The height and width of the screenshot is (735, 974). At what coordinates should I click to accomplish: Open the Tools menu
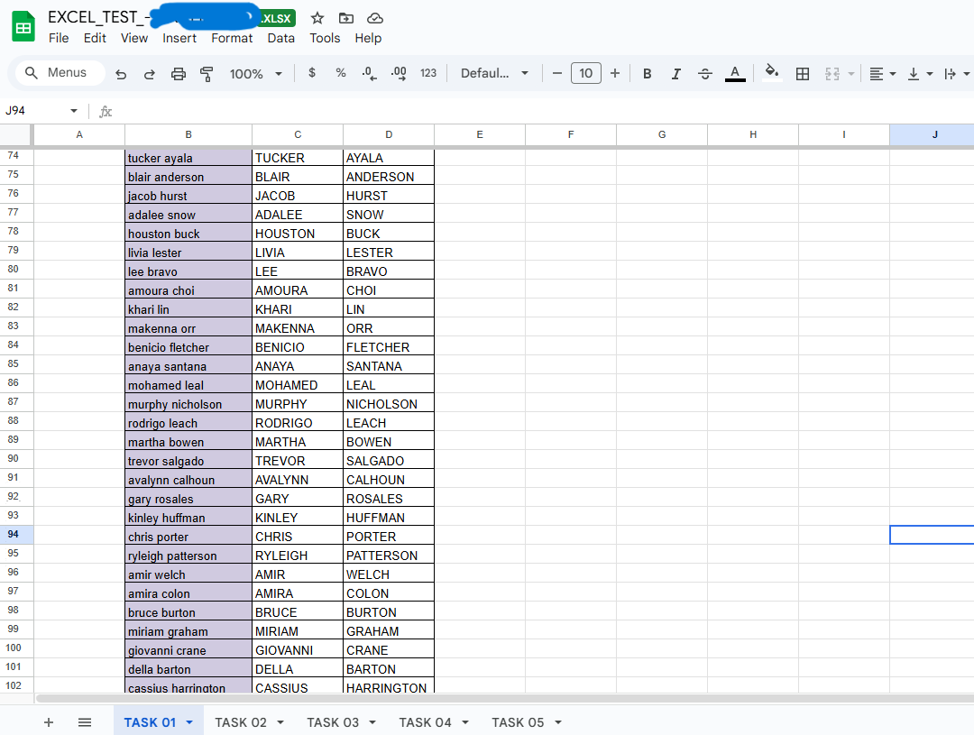[x=325, y=38]
